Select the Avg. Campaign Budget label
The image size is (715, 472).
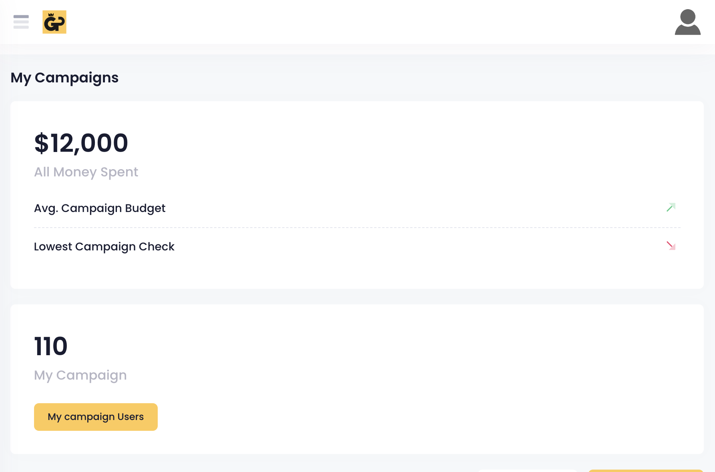pyautogui.click(x=100, y=208)
